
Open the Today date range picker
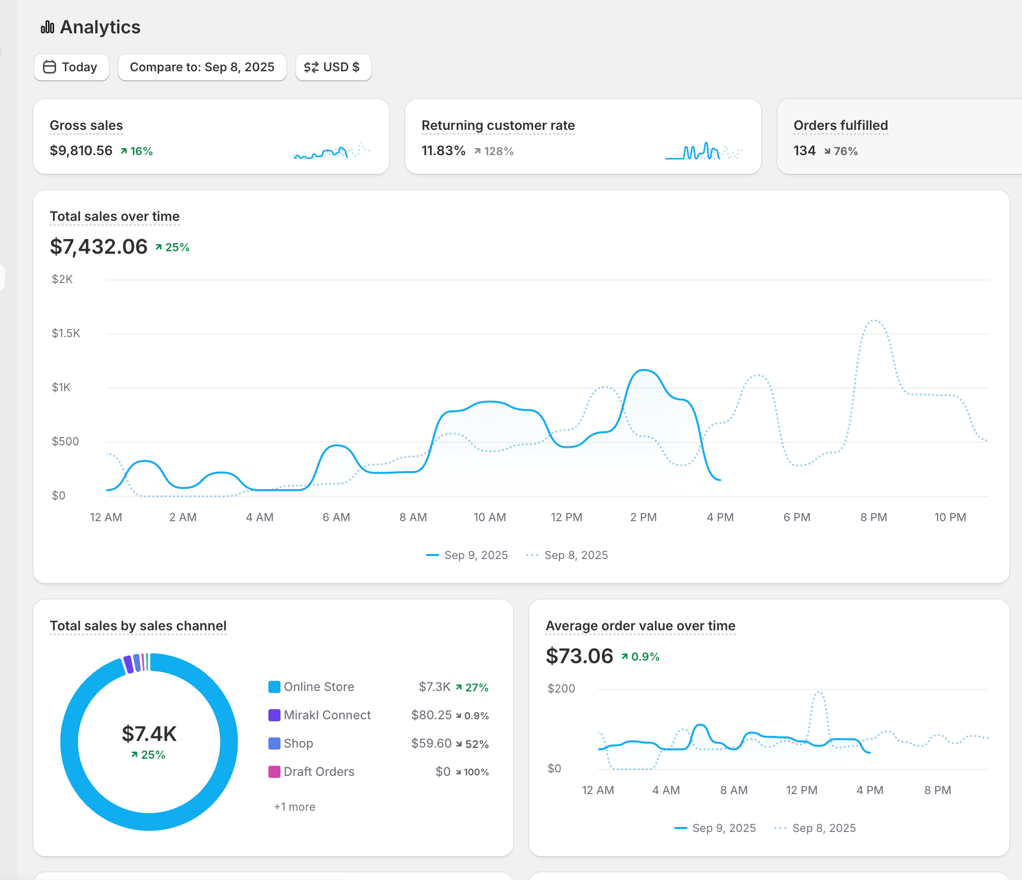point(71,67)
